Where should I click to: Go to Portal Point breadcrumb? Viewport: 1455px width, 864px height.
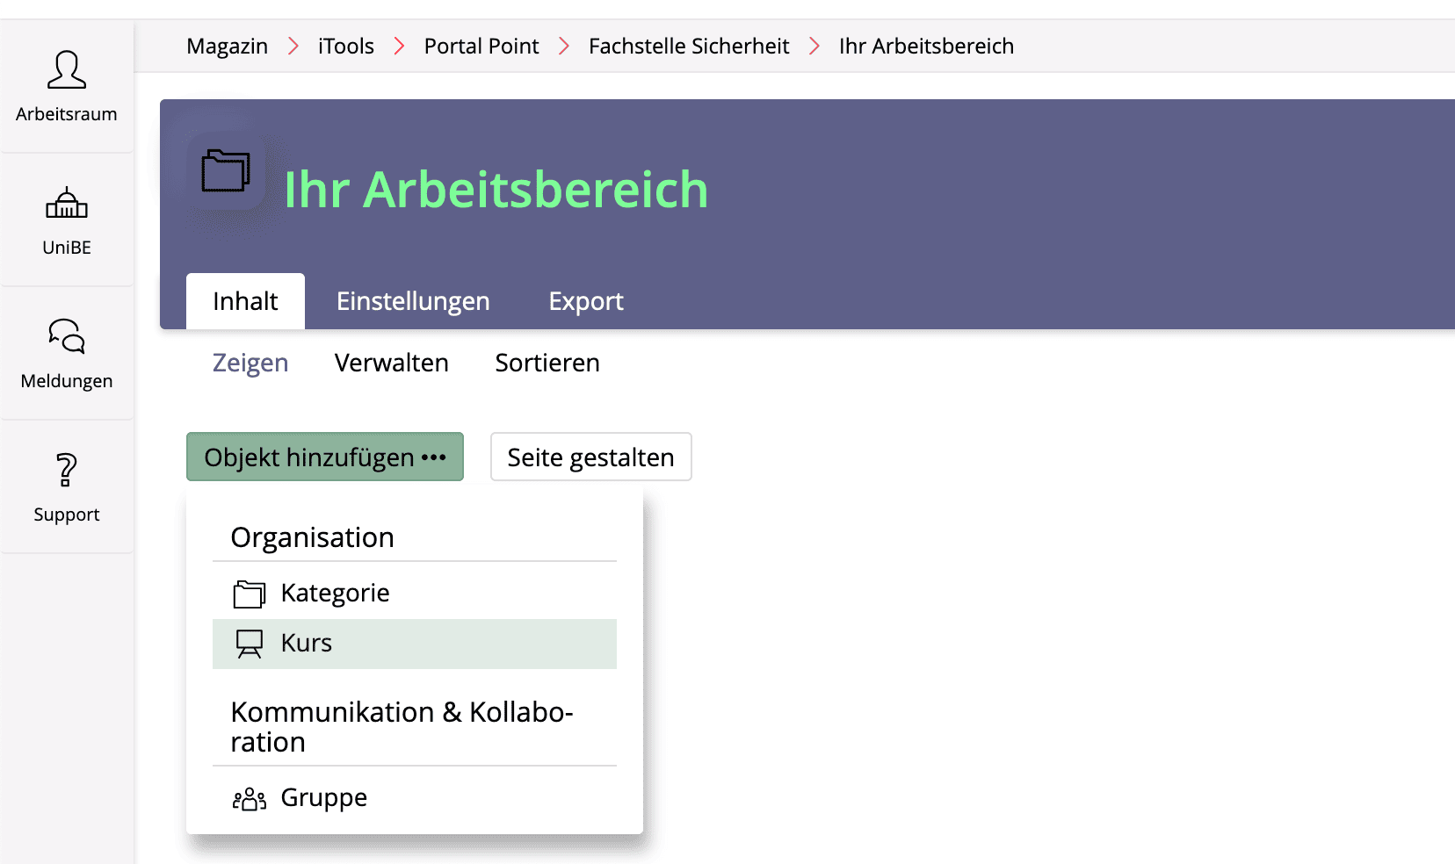click(481, 46)
